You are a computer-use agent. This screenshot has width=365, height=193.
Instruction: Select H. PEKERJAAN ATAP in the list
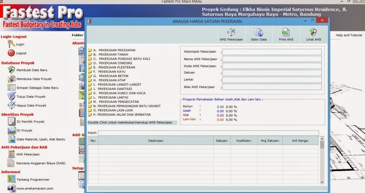109,80
